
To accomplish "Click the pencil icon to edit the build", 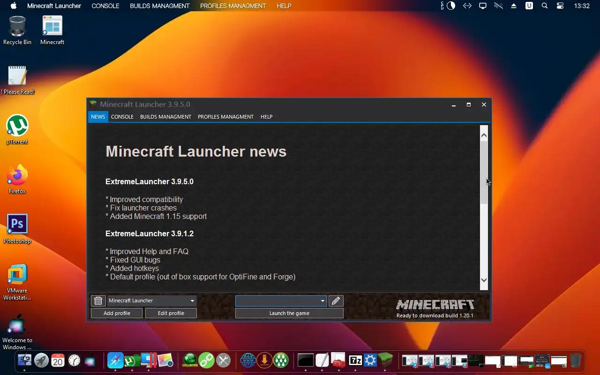I will click(x=336, y=301).
